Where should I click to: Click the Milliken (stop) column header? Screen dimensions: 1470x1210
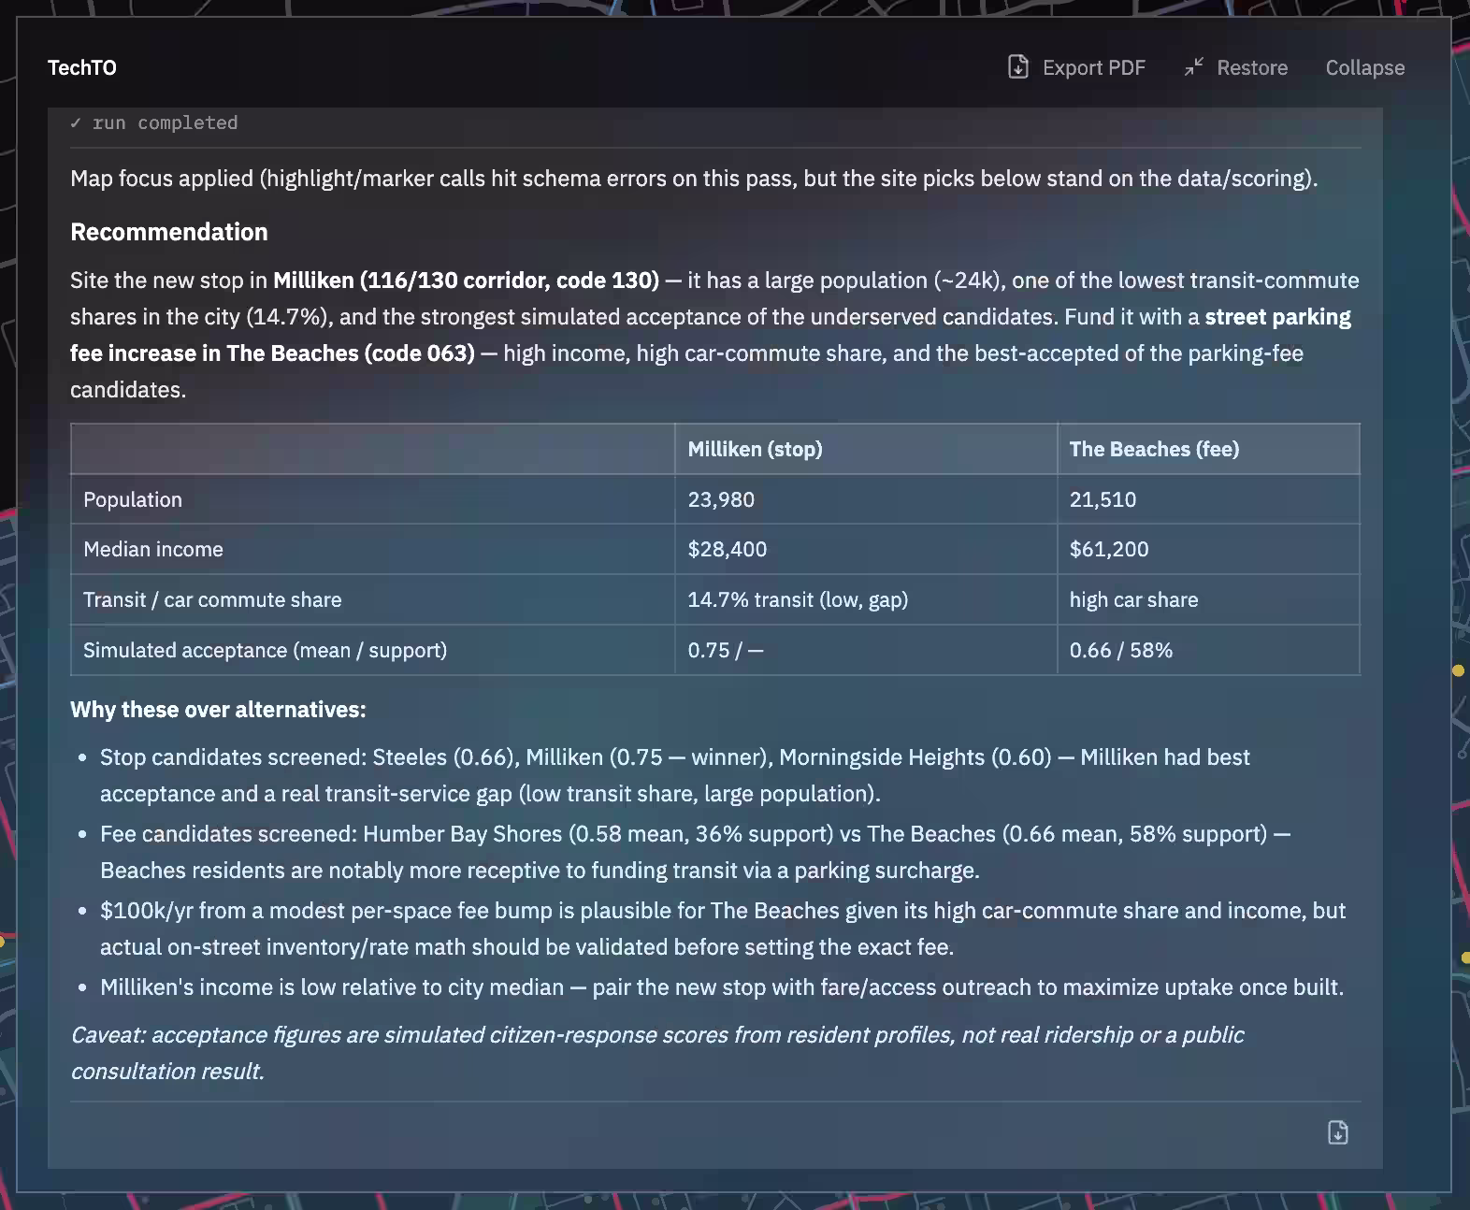click(755, 449)
